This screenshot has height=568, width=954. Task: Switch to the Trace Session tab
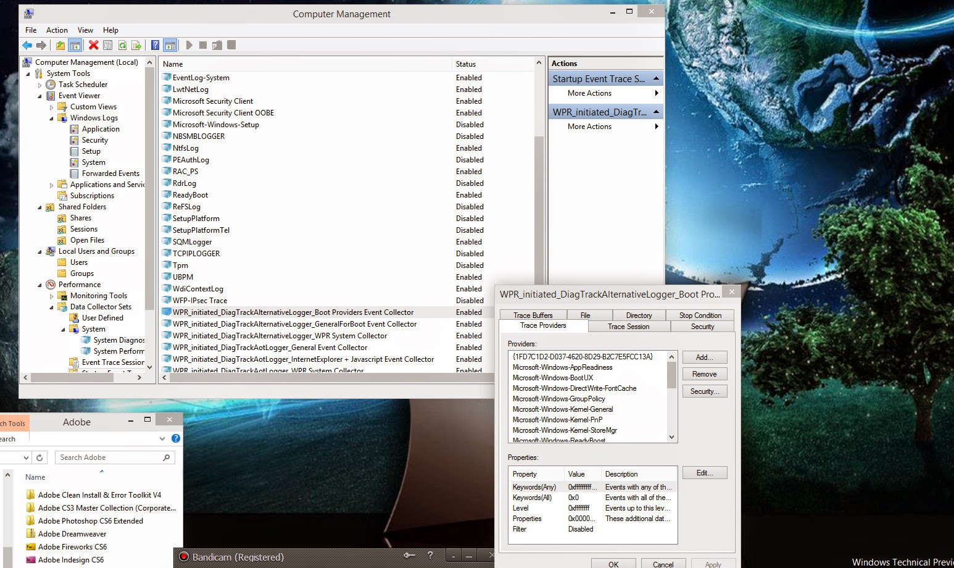[628, 327]
